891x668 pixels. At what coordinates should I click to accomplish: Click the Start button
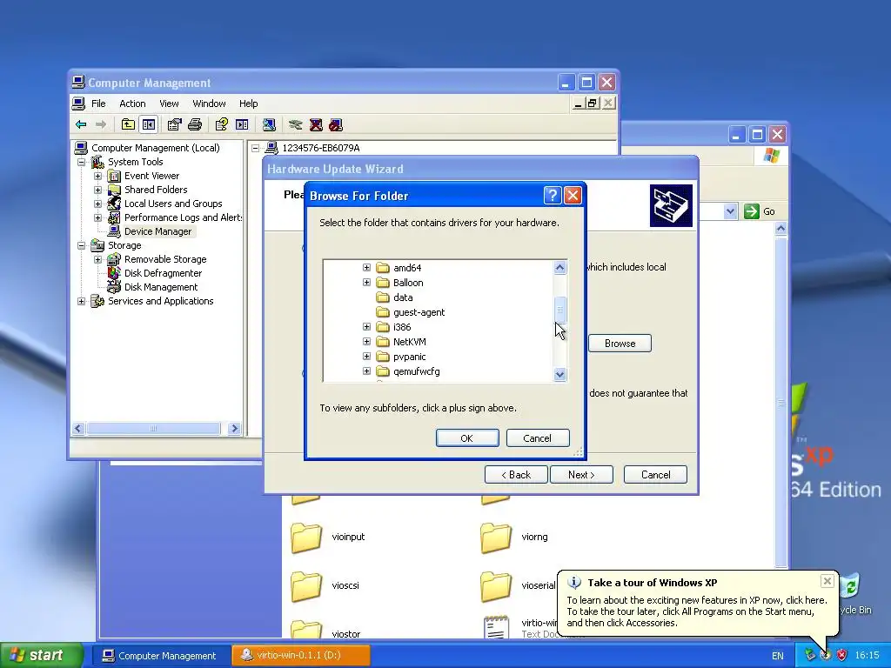pos(40,655)
